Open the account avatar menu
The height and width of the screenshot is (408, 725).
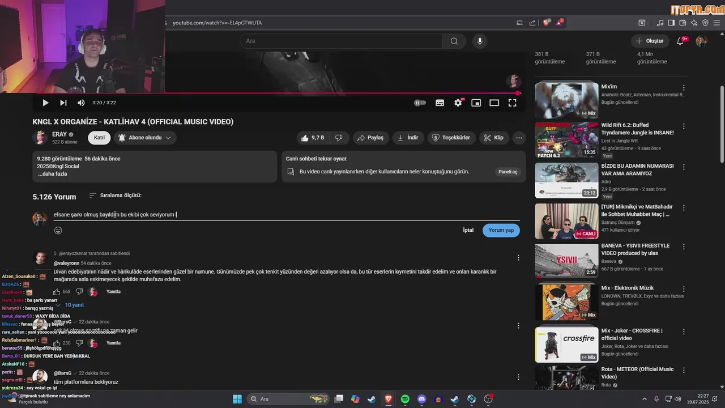point(701,41)
